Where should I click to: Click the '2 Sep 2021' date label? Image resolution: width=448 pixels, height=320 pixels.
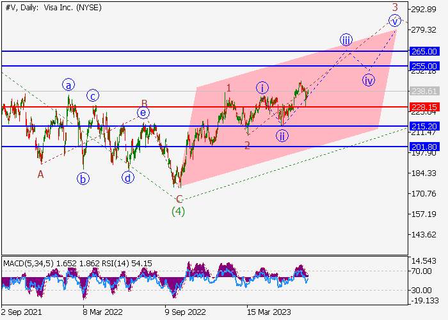(21, 312)
